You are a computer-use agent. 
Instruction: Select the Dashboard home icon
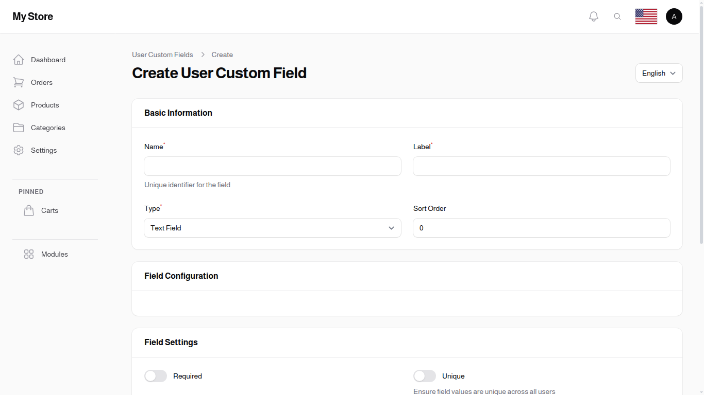(19, 59)
